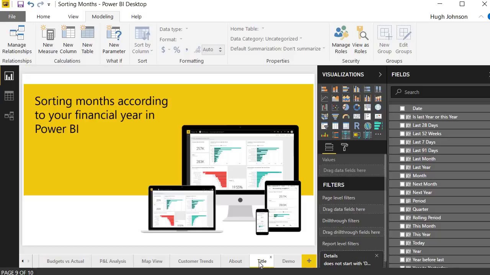490x275 pixels.
Task: Insert a Gauge visual
Action: pyautogui.click(x=346, y=116)
